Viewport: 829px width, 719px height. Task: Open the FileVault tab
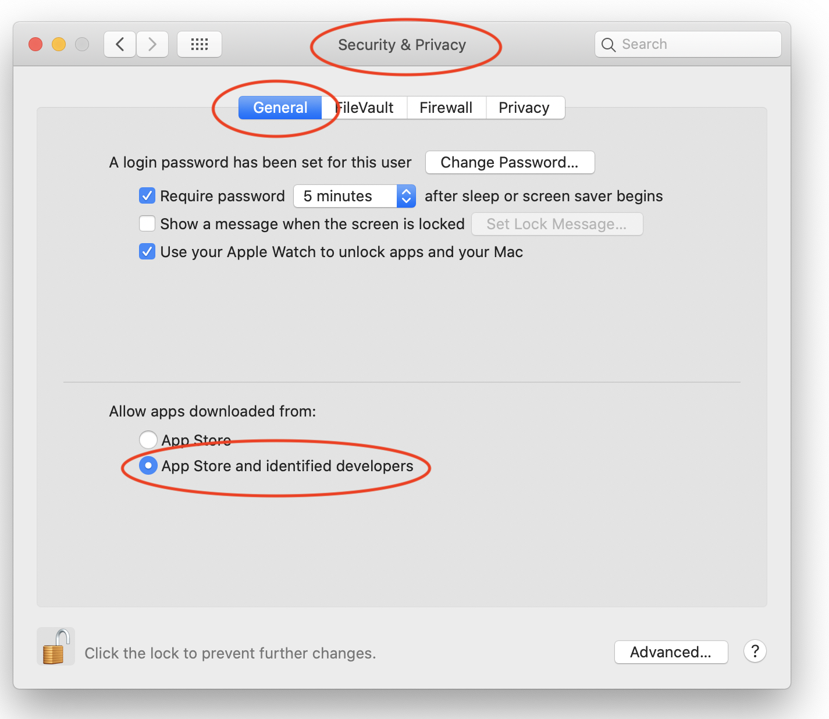click(365, 108)
